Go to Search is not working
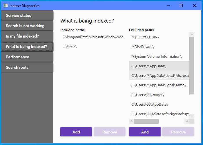 pos(27,26)
